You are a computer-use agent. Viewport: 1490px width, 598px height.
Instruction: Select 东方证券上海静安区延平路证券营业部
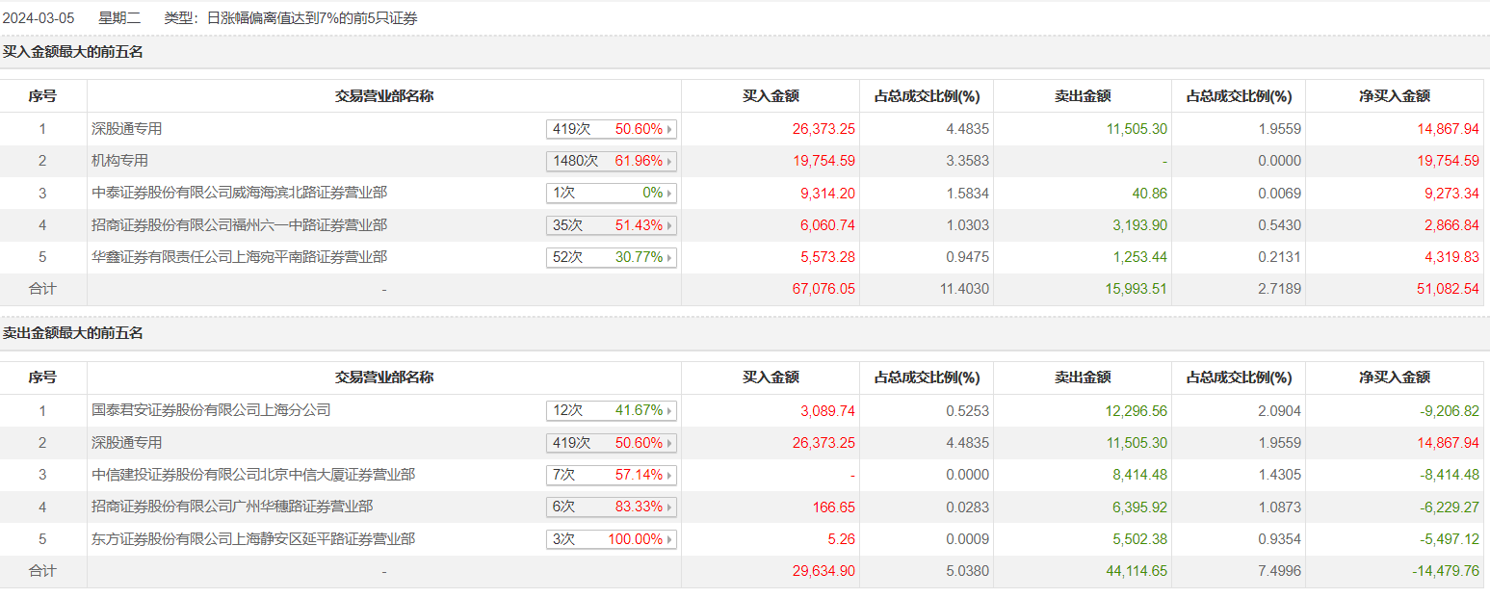253,539
